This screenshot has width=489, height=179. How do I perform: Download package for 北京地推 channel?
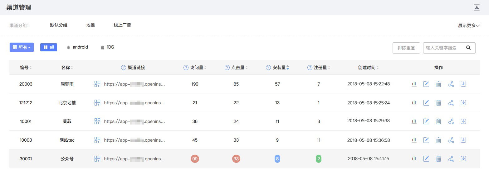(463, 103)
